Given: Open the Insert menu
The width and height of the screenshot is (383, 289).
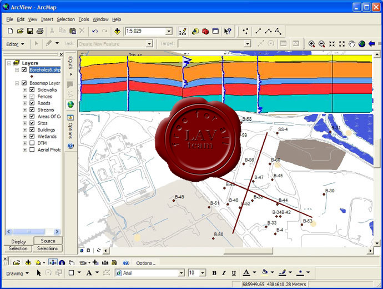Looking at the screenshot, I should point(47,19).
